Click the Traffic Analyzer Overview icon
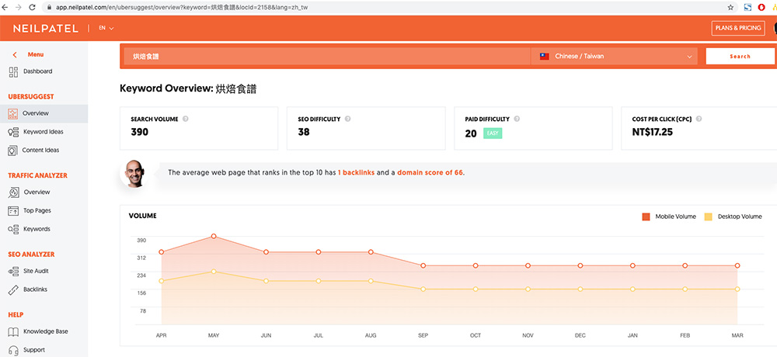The height and width of the screenshot is (357, 777). pos(14,192)
